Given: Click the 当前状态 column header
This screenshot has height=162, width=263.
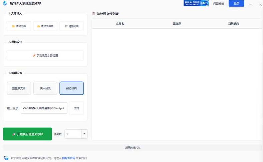Looking at the screenshot, I should 233,24.
